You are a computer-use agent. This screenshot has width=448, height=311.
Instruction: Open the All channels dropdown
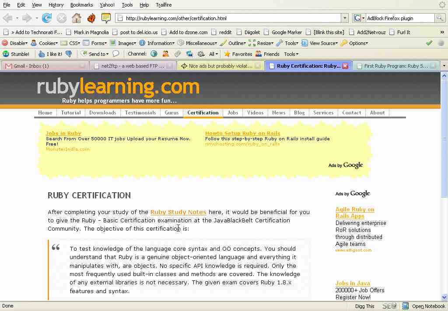tap(213, 54)
